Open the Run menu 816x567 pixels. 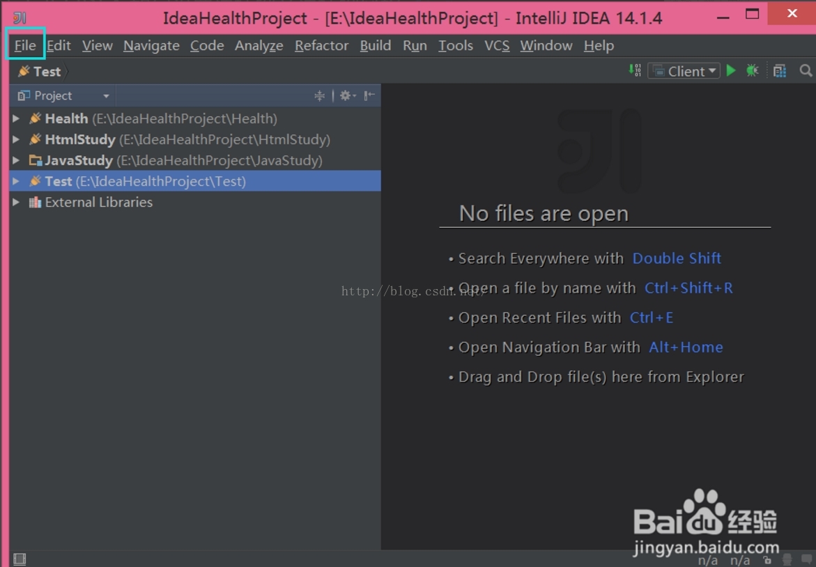click(415, 45)
